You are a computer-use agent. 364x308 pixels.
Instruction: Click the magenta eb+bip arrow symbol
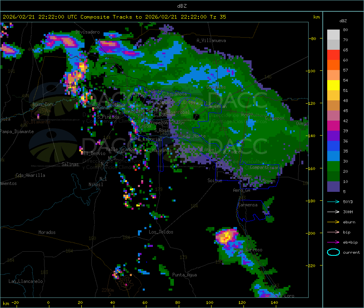click(x=333, y=242)
